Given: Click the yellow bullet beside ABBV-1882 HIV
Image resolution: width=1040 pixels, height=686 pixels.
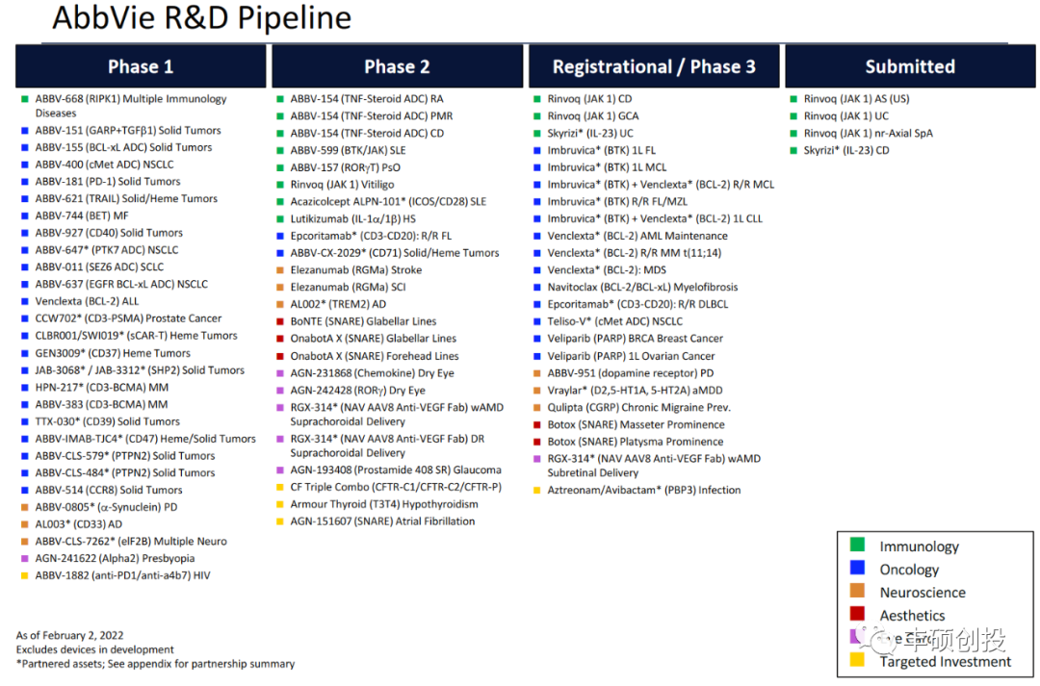Looking at the screenshot, I should coord(25,575).
